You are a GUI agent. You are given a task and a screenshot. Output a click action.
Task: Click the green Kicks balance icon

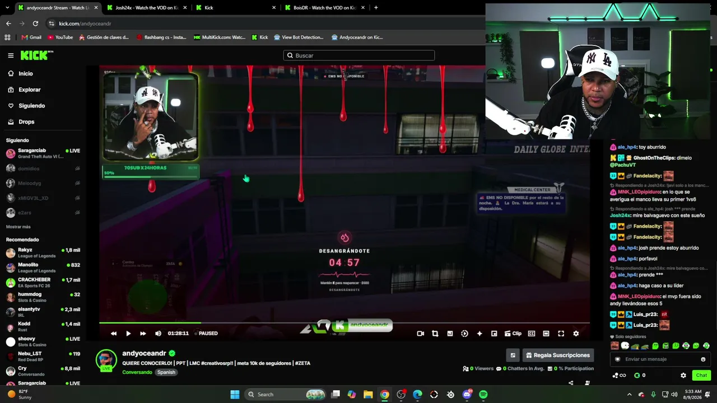(x=636, y=376)
